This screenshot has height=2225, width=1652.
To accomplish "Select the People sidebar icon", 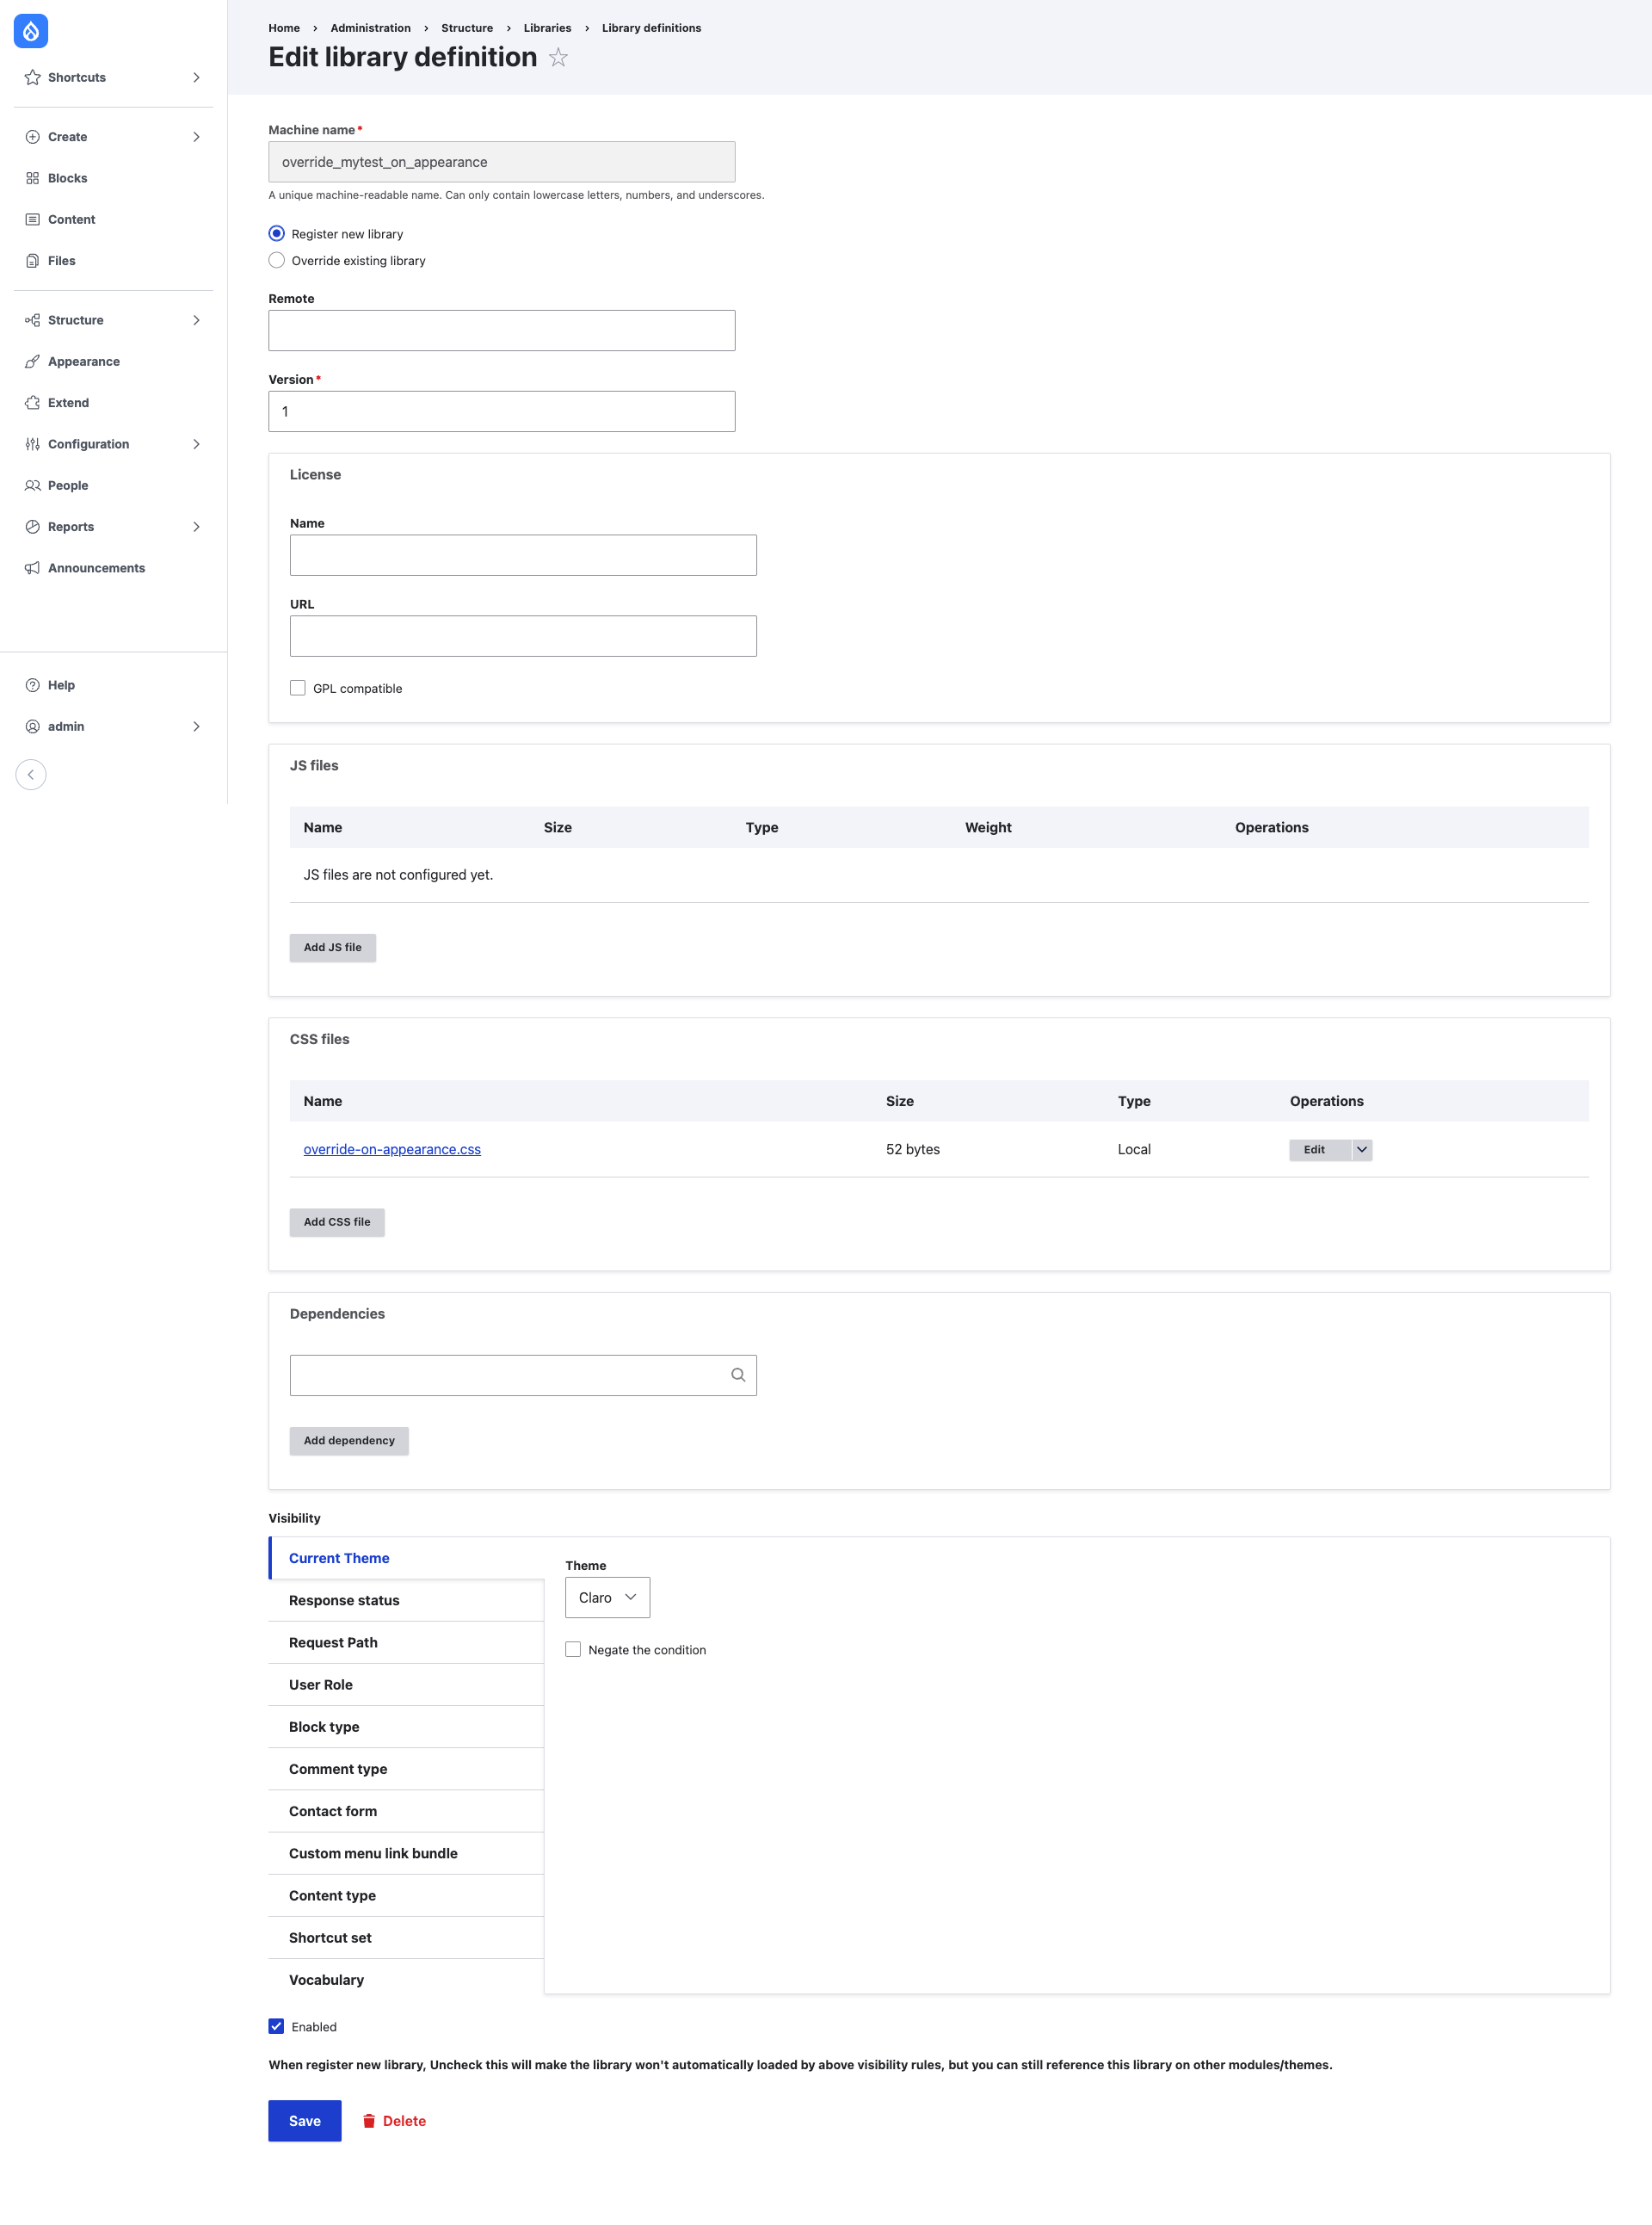I will [x=33, y=485].
